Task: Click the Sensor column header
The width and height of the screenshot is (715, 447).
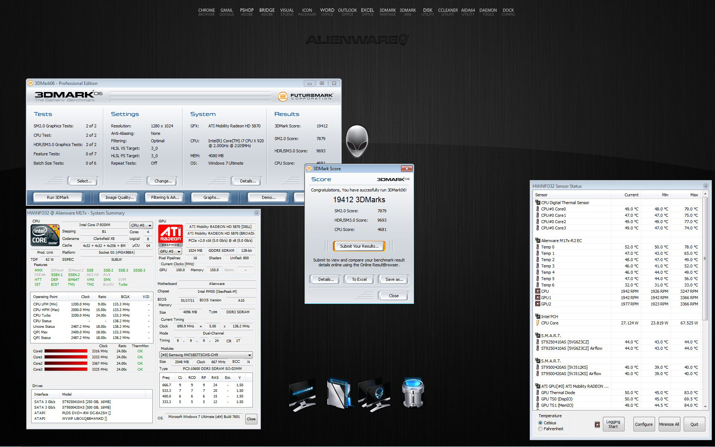Action: [x=572, y=195]
